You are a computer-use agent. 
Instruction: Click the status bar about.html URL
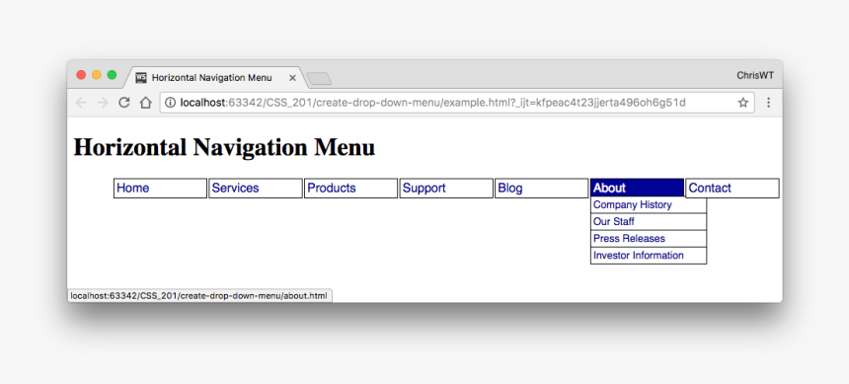point(198,296)
